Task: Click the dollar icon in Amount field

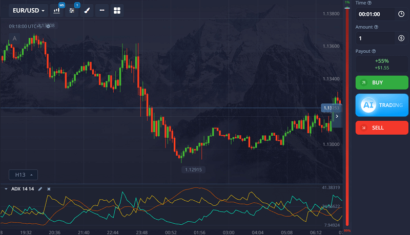Action: pyautogui.click(x=401, y=38)
